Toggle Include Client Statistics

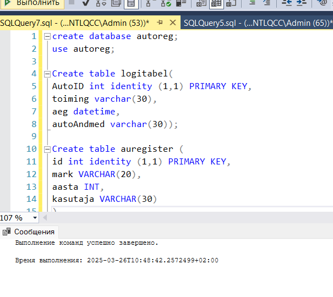181,3
